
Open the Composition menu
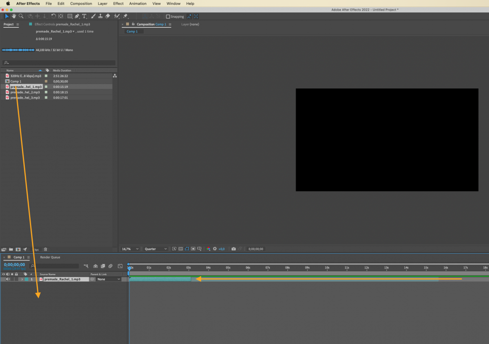coord(81,3)
